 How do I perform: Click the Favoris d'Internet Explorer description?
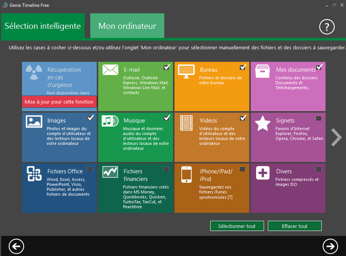pos(299,133)
